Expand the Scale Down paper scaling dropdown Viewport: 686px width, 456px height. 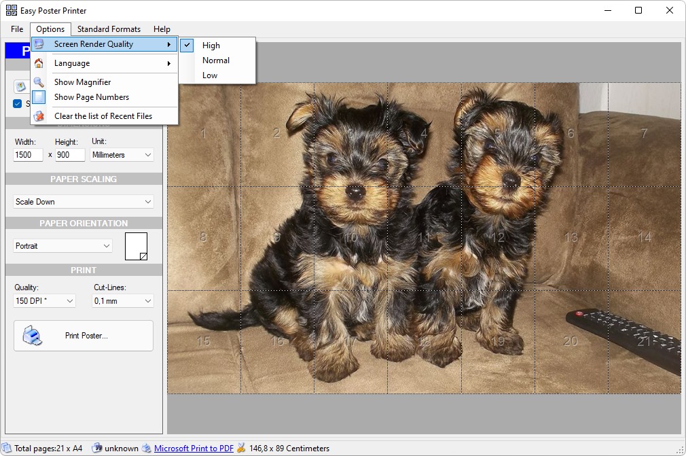[x=84, y=202]
